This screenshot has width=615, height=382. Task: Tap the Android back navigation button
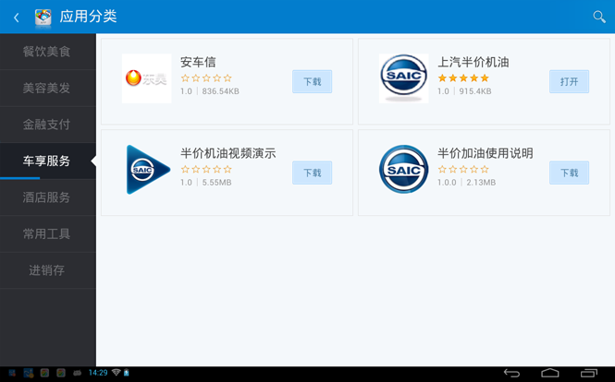click(x=511, y=373)
